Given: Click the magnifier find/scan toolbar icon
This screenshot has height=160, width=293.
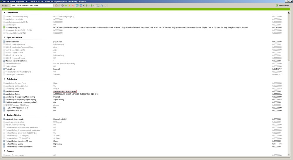Looking at the screenshot, I should (102, 5).
